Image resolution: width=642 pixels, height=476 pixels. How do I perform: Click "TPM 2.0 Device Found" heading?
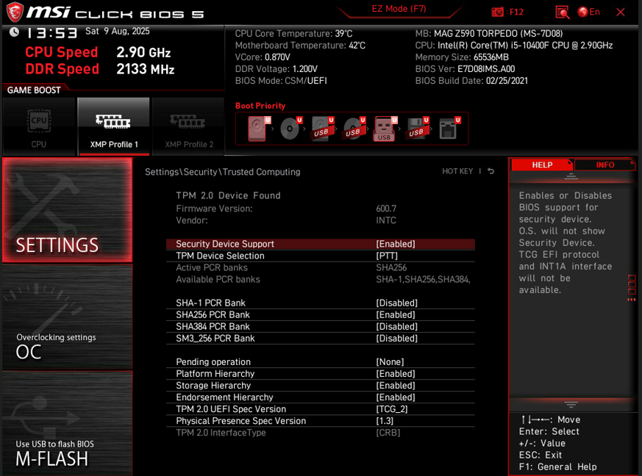(228, 195)
